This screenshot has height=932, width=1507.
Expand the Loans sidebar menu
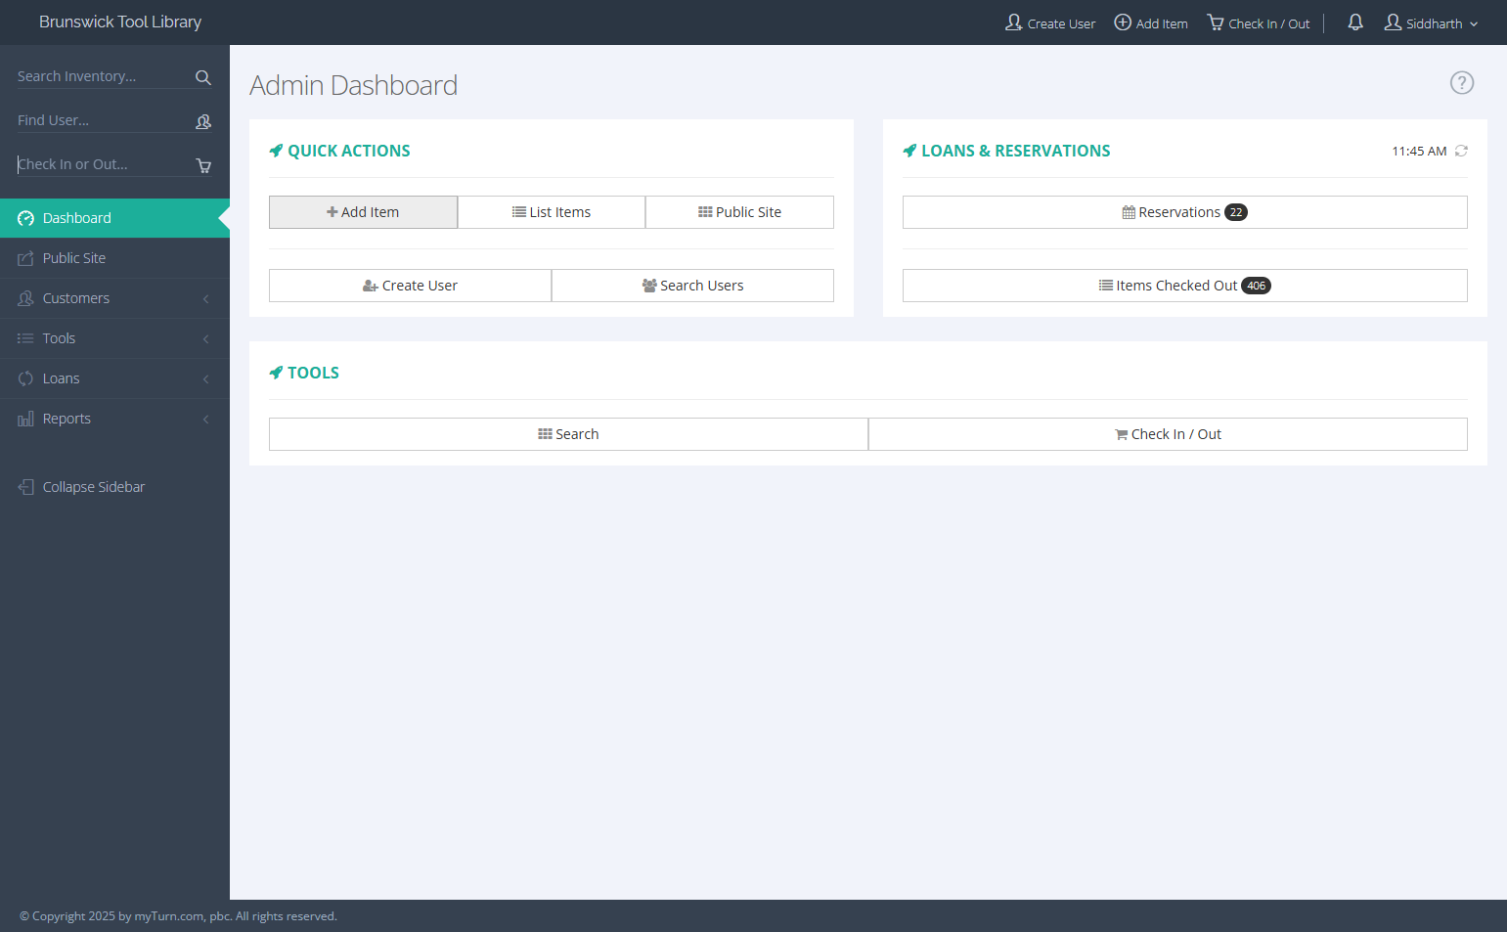pos(114,378)
